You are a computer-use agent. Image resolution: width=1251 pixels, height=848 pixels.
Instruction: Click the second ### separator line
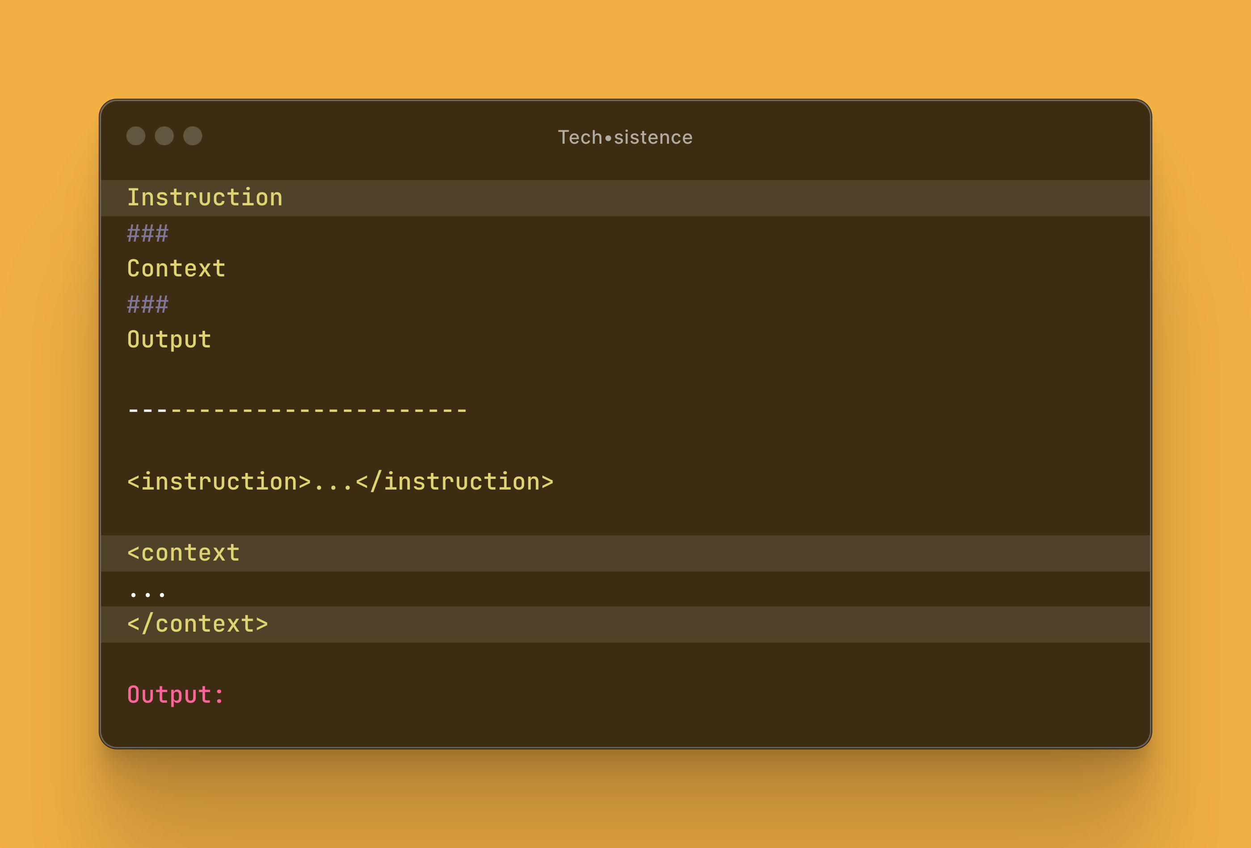point(147,305)
